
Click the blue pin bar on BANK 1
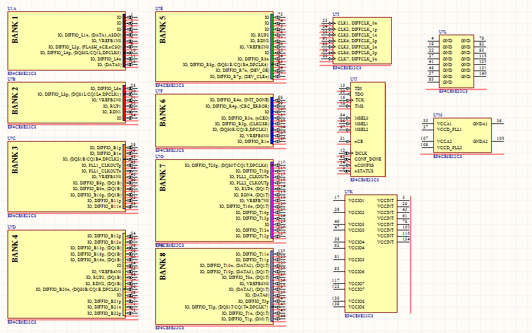(124, 40)
